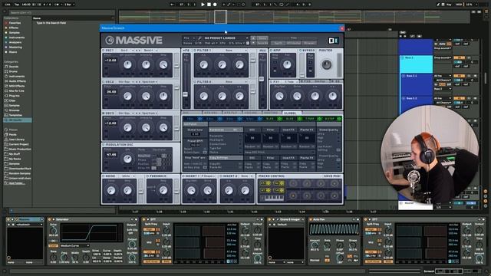Open the OSC2 Spectrum mode dropdown
Viewport: 491px width, 276px height.
coord(150,82)
